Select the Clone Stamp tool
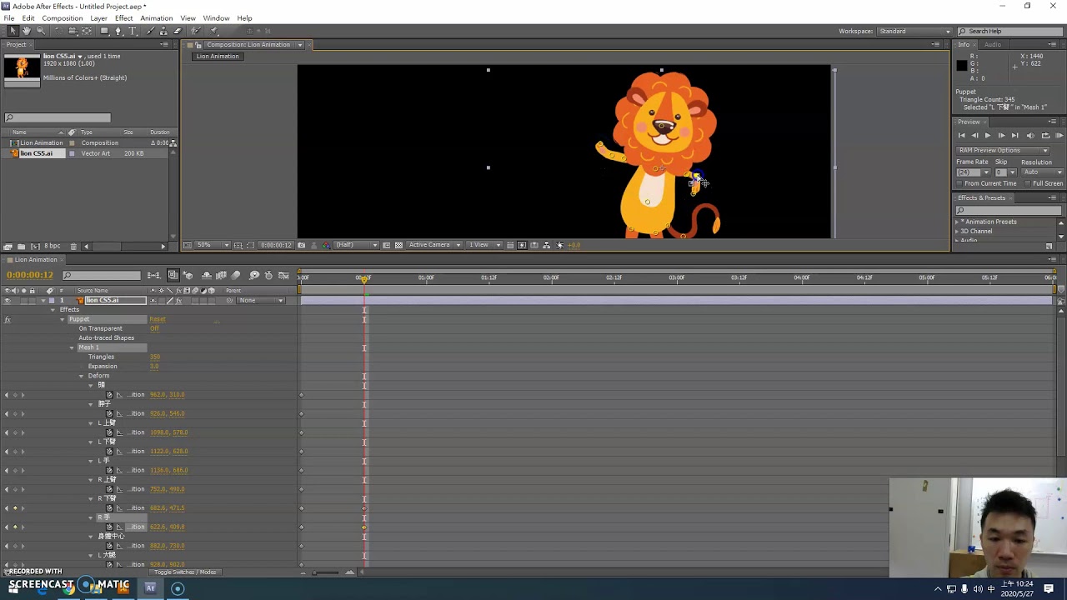The image size is (1067, 600). pyautogui.click(x=164, y=31)
